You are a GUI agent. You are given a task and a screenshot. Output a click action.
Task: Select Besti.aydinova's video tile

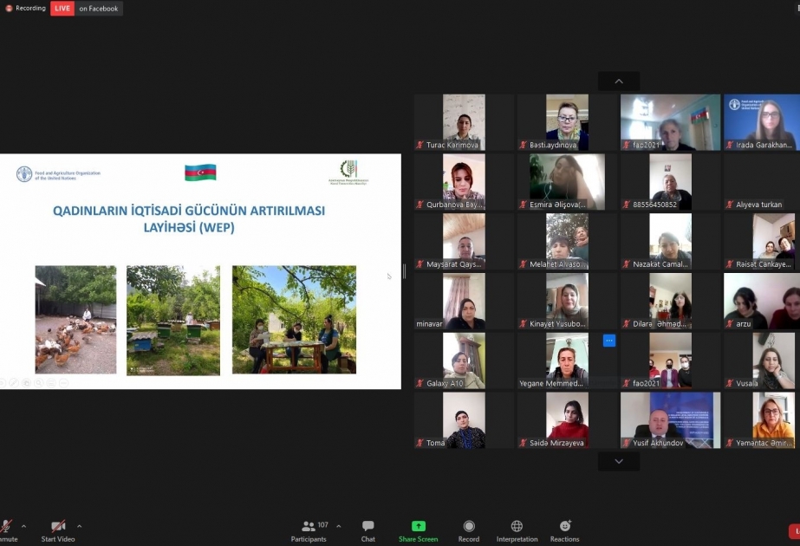pyautogui.click(x=567, y=122)
